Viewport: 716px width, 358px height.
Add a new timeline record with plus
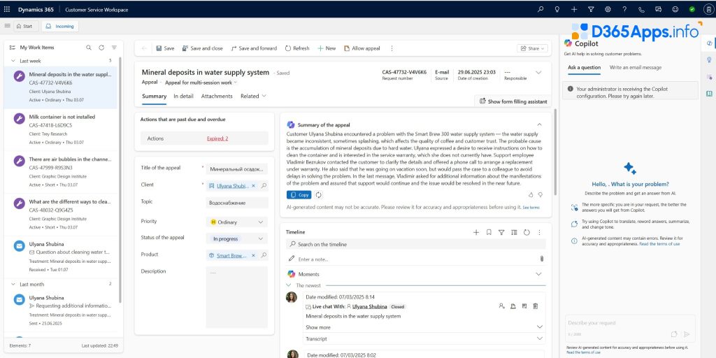[475, 232]
